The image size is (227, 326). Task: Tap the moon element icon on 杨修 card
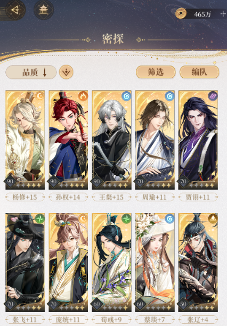tap(39, 96)
